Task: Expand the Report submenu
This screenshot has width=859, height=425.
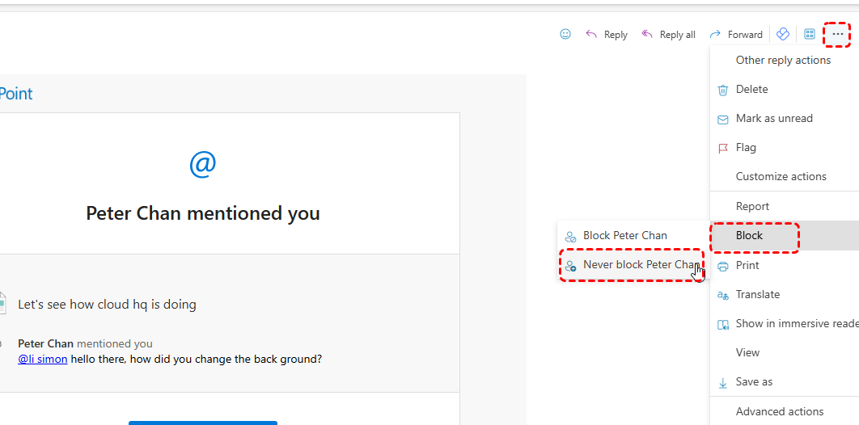Action: [752, 206]
